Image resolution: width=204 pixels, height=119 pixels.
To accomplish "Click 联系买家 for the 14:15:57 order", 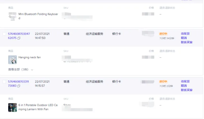I will pos(186,90).
